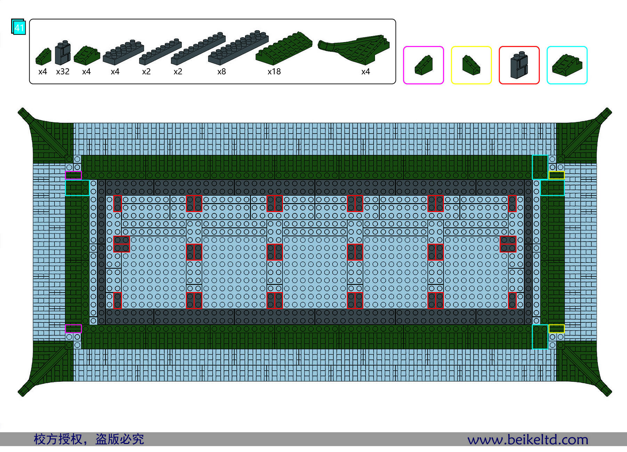Click the yellow-framed green slope legend box
627x452 pixels.
point(471,65)
